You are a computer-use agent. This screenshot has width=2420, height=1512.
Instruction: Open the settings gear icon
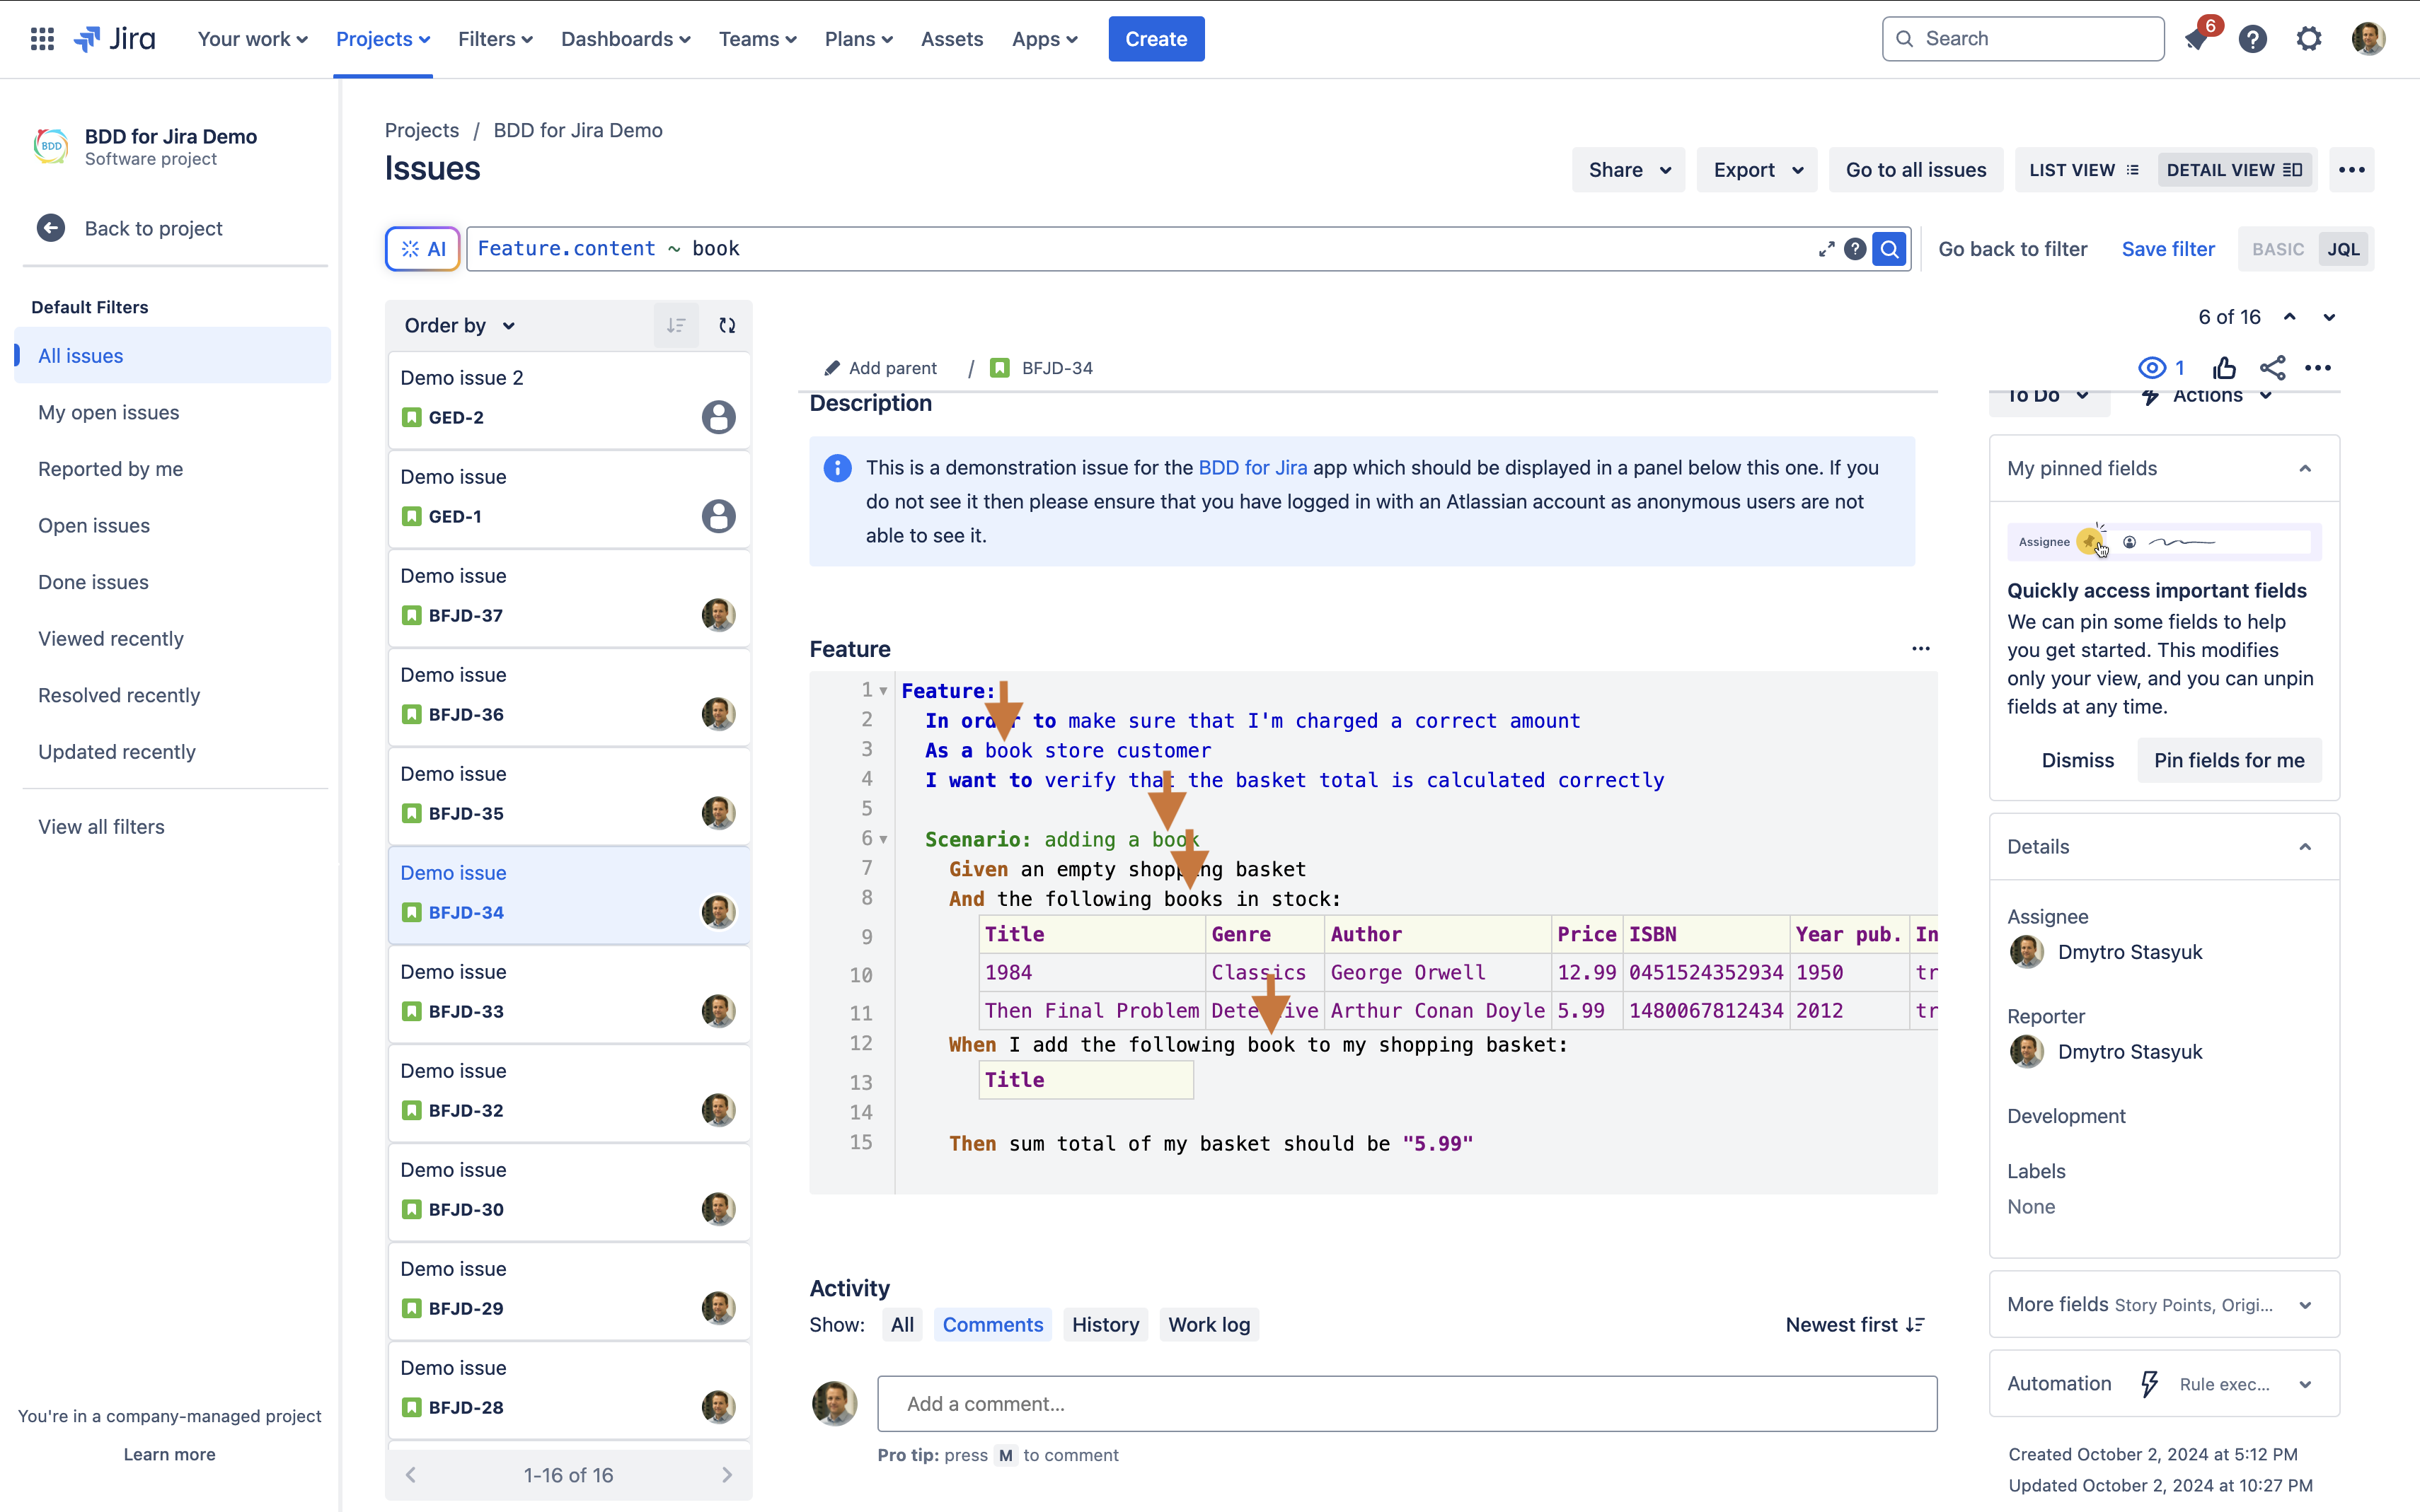coord(2308,39)
